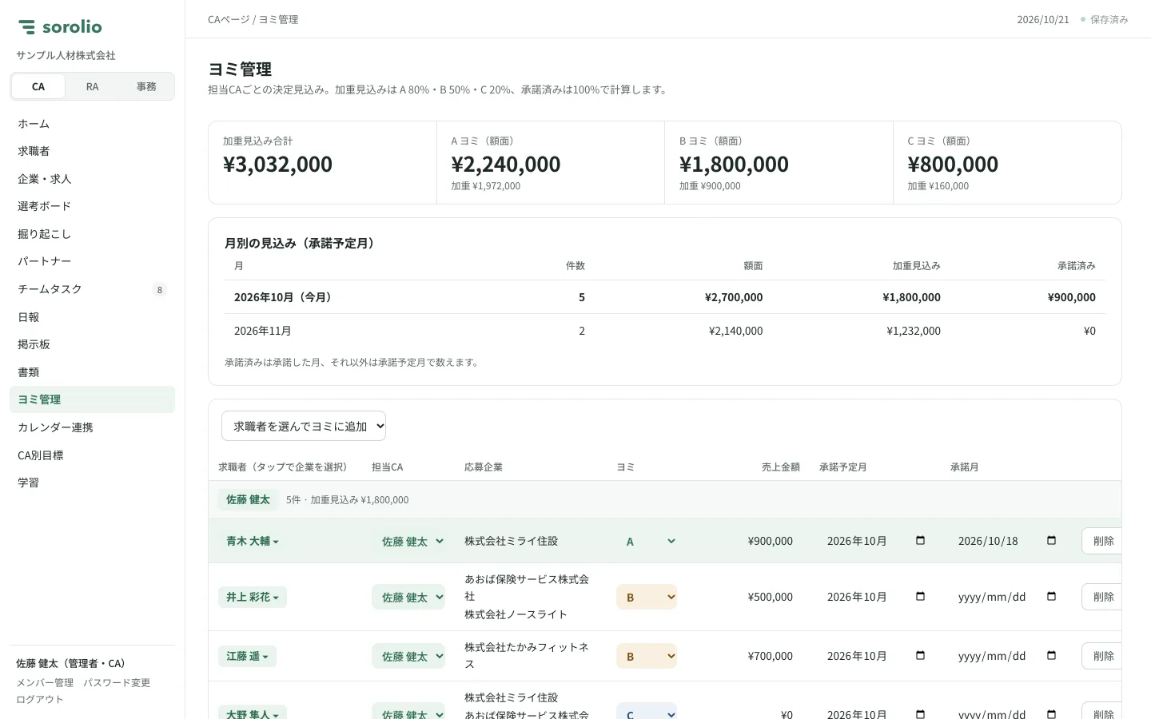Screen dimensions: 1151x719
Task: Select the CA tab
Action: tap(38, 86)
